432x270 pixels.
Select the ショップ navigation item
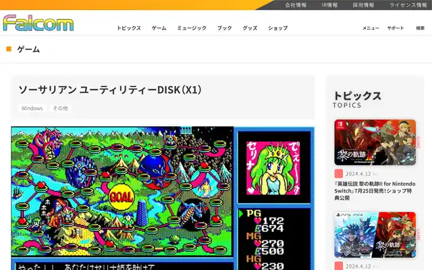pyautogui.click(x=277, y=28)
